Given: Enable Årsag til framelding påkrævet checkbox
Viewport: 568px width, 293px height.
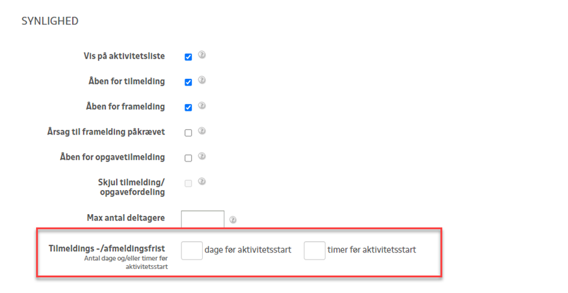Looking at the screenshot, I should click(x=188, y=133).
